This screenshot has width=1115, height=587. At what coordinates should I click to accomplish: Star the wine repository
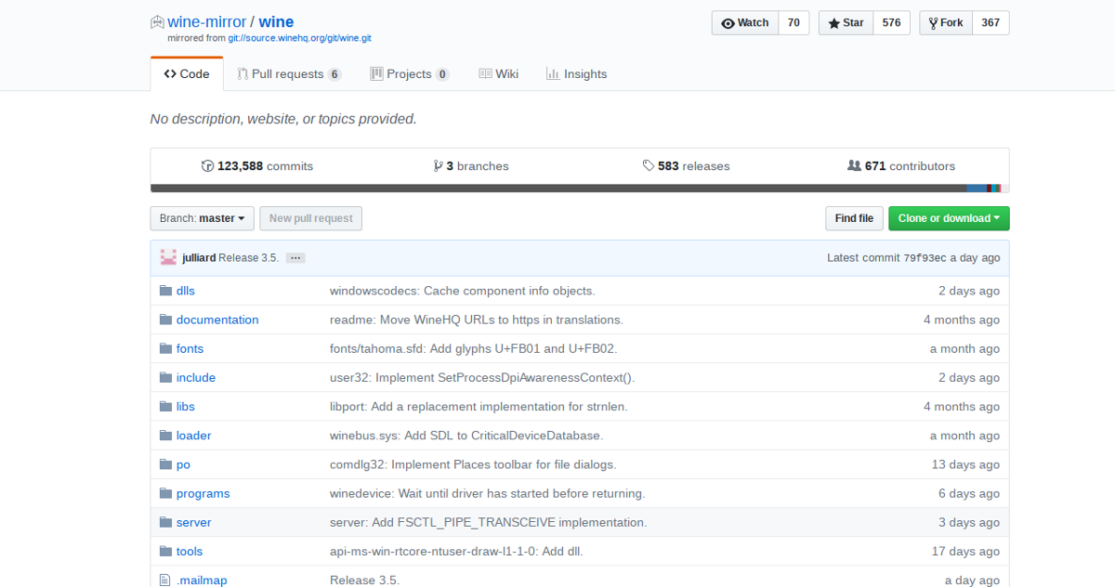coord(846,22)
